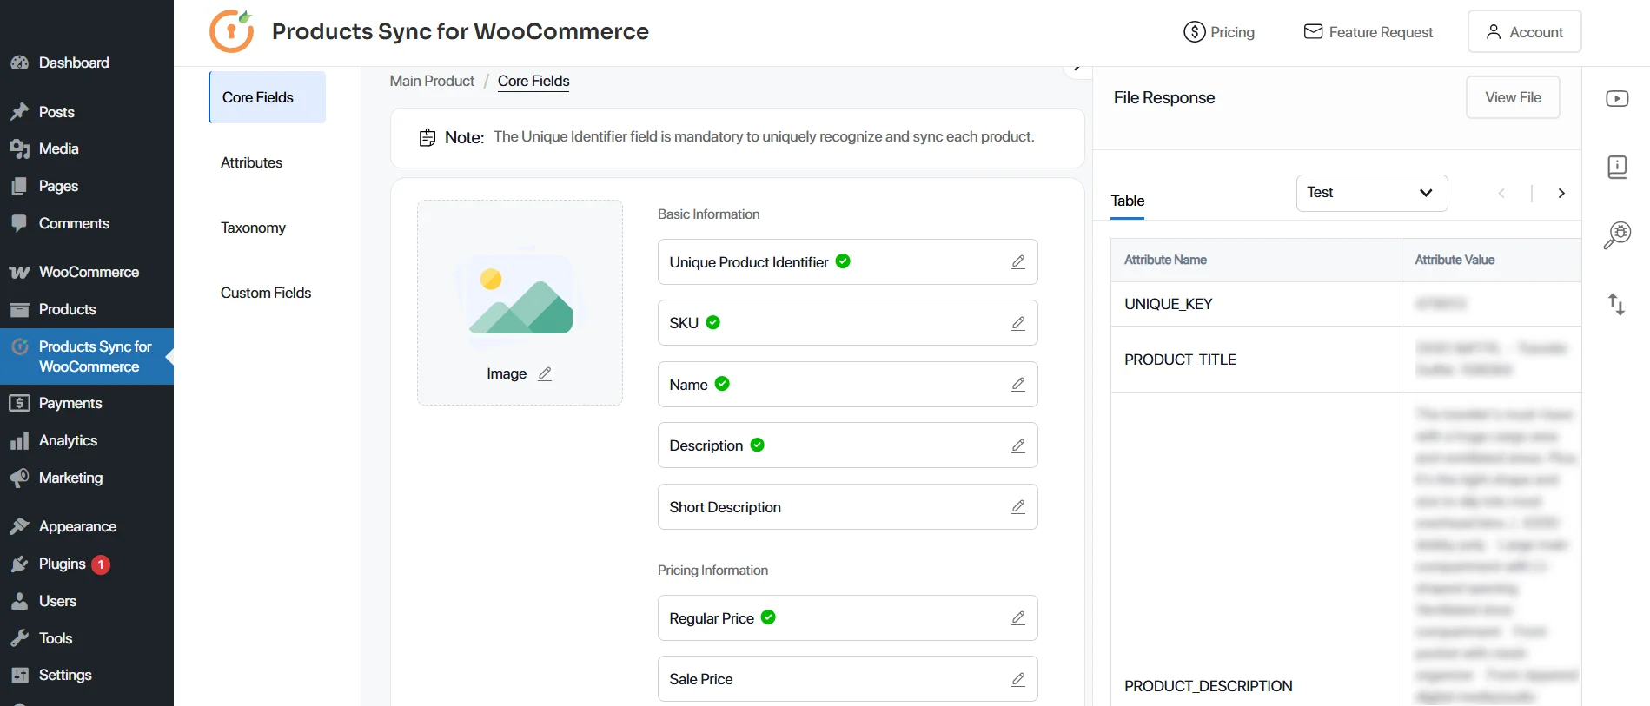This screenshot has width=1650, height=706.
Task: Click the up-down sync arrows icon
Action: click(x=1617, y=304)
